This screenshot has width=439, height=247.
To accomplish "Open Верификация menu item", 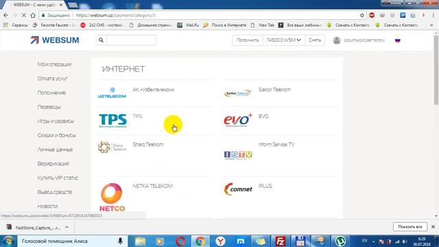I will click(54, 163).
